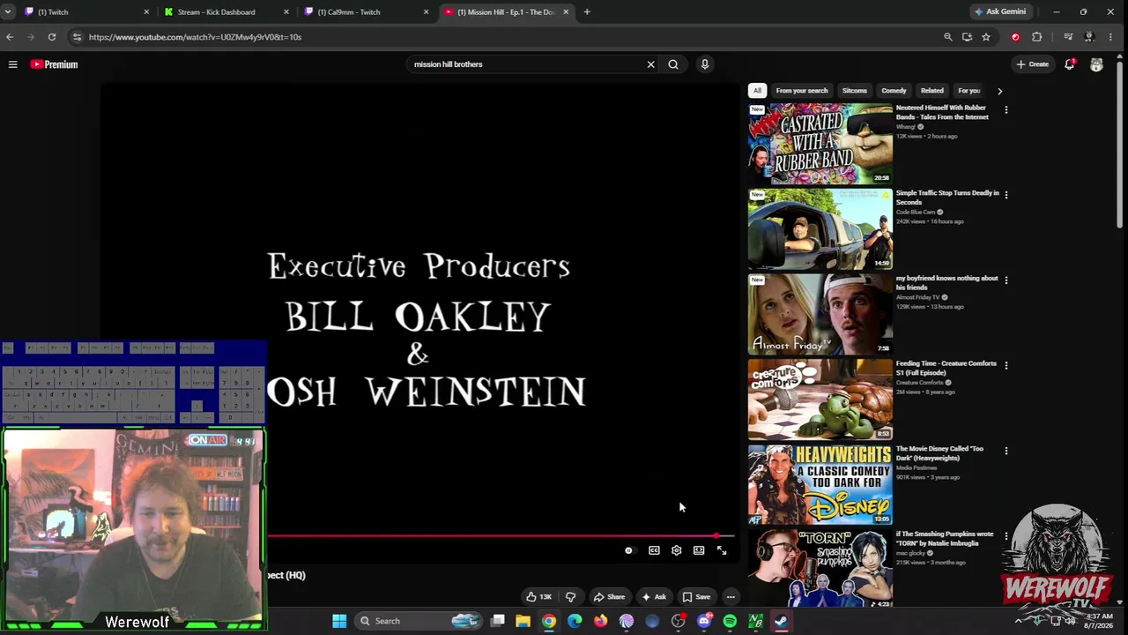Open options for my boyfriend knows video
This screenshot has height=635, width=1128.
pos(1006,280)
